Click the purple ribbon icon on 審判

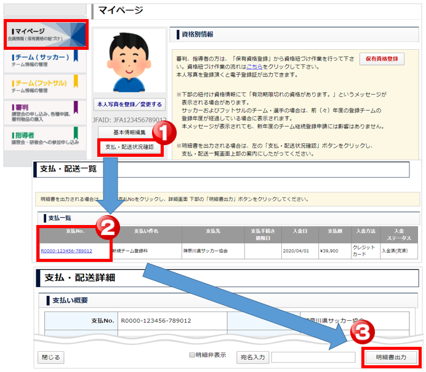point(76,107)
